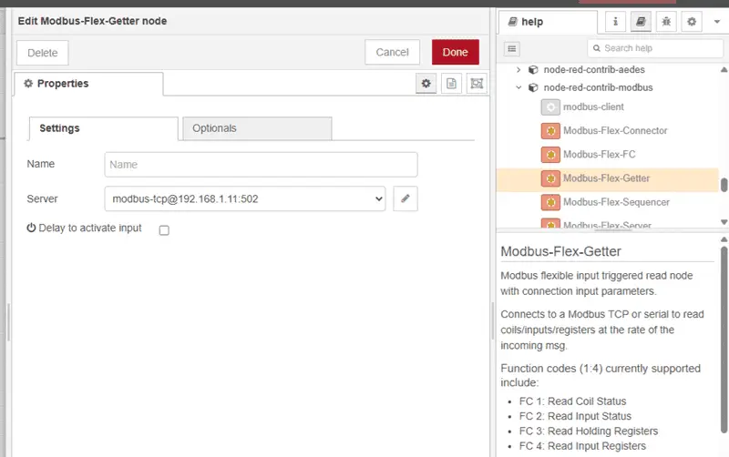Focus the Name input field
Screen dimensions: 729x457
[x=261, y=165]
